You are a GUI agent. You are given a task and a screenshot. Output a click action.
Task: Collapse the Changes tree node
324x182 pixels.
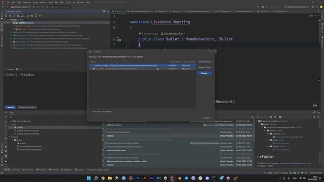[x=5, y=20]
